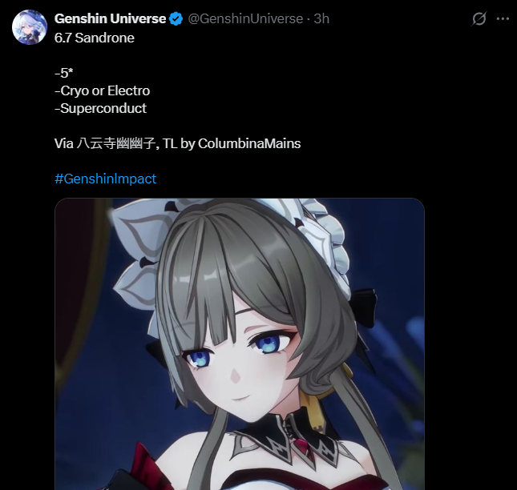Open the #GenshinImpact hashtag
Screen dimensions: 517x490
point(105,179)
